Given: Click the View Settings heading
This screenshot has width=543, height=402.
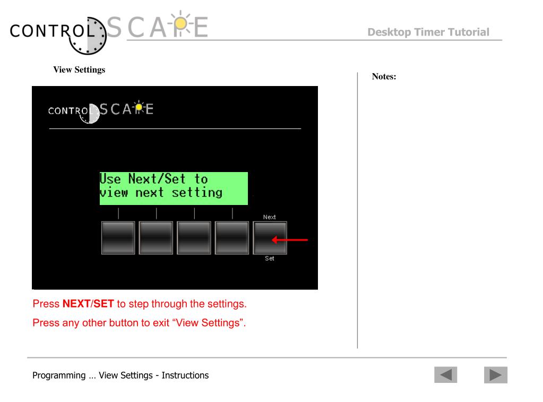Looking at the screenshot, I should (79, 70).
